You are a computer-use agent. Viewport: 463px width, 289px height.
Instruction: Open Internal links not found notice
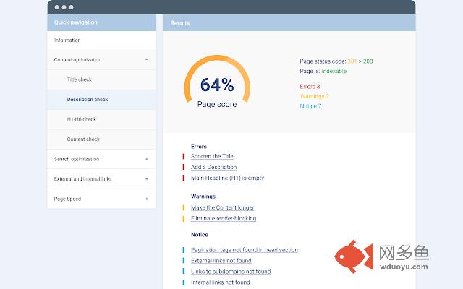(x=220, y=282)
